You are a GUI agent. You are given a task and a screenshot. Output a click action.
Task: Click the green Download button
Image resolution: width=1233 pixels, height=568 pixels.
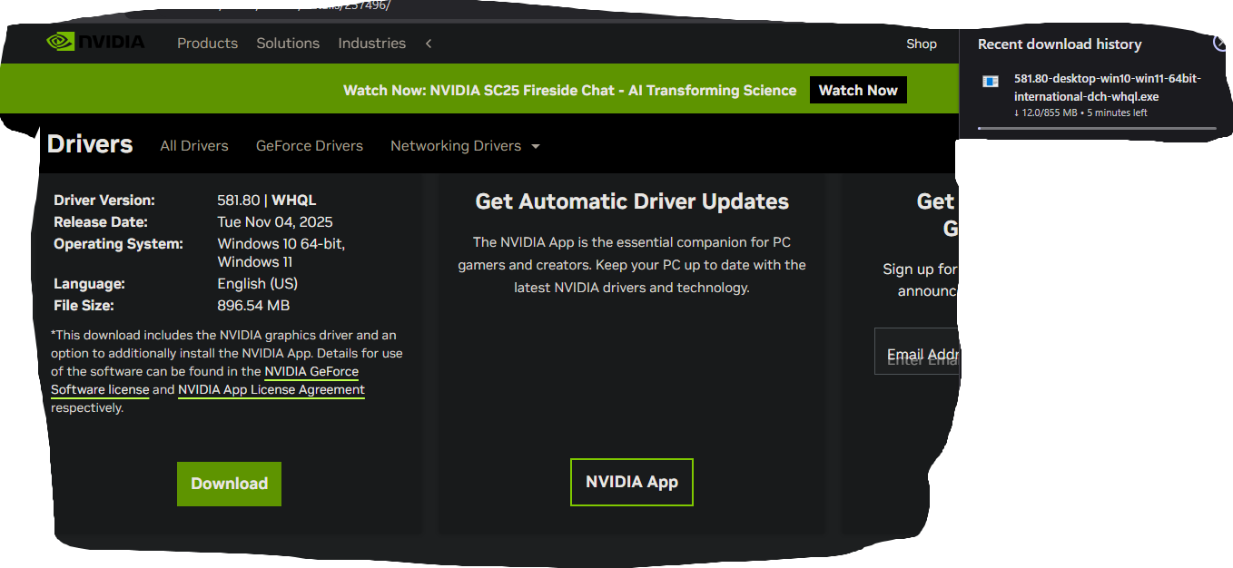[x=229, y=484]
